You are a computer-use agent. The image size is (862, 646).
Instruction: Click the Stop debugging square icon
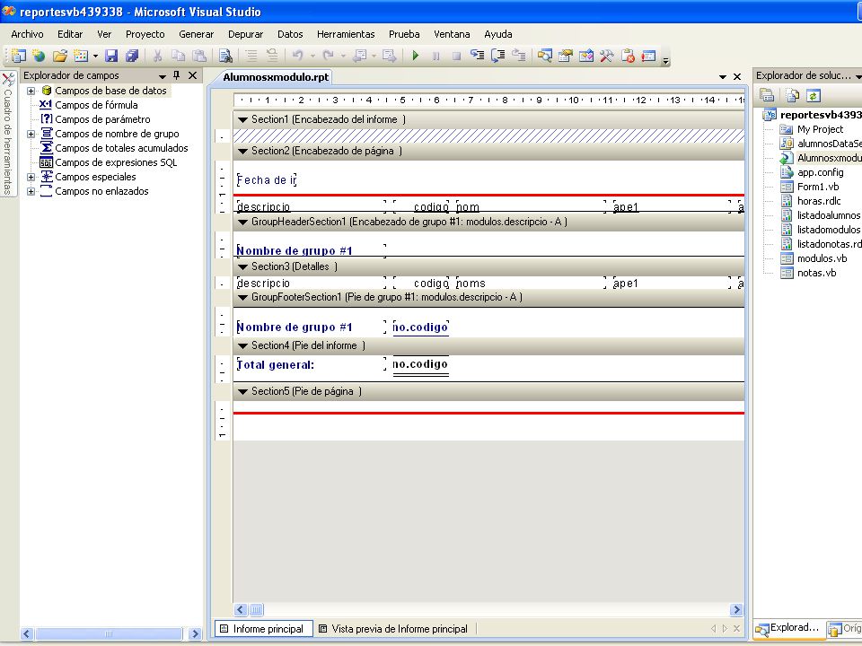(456, 56)
